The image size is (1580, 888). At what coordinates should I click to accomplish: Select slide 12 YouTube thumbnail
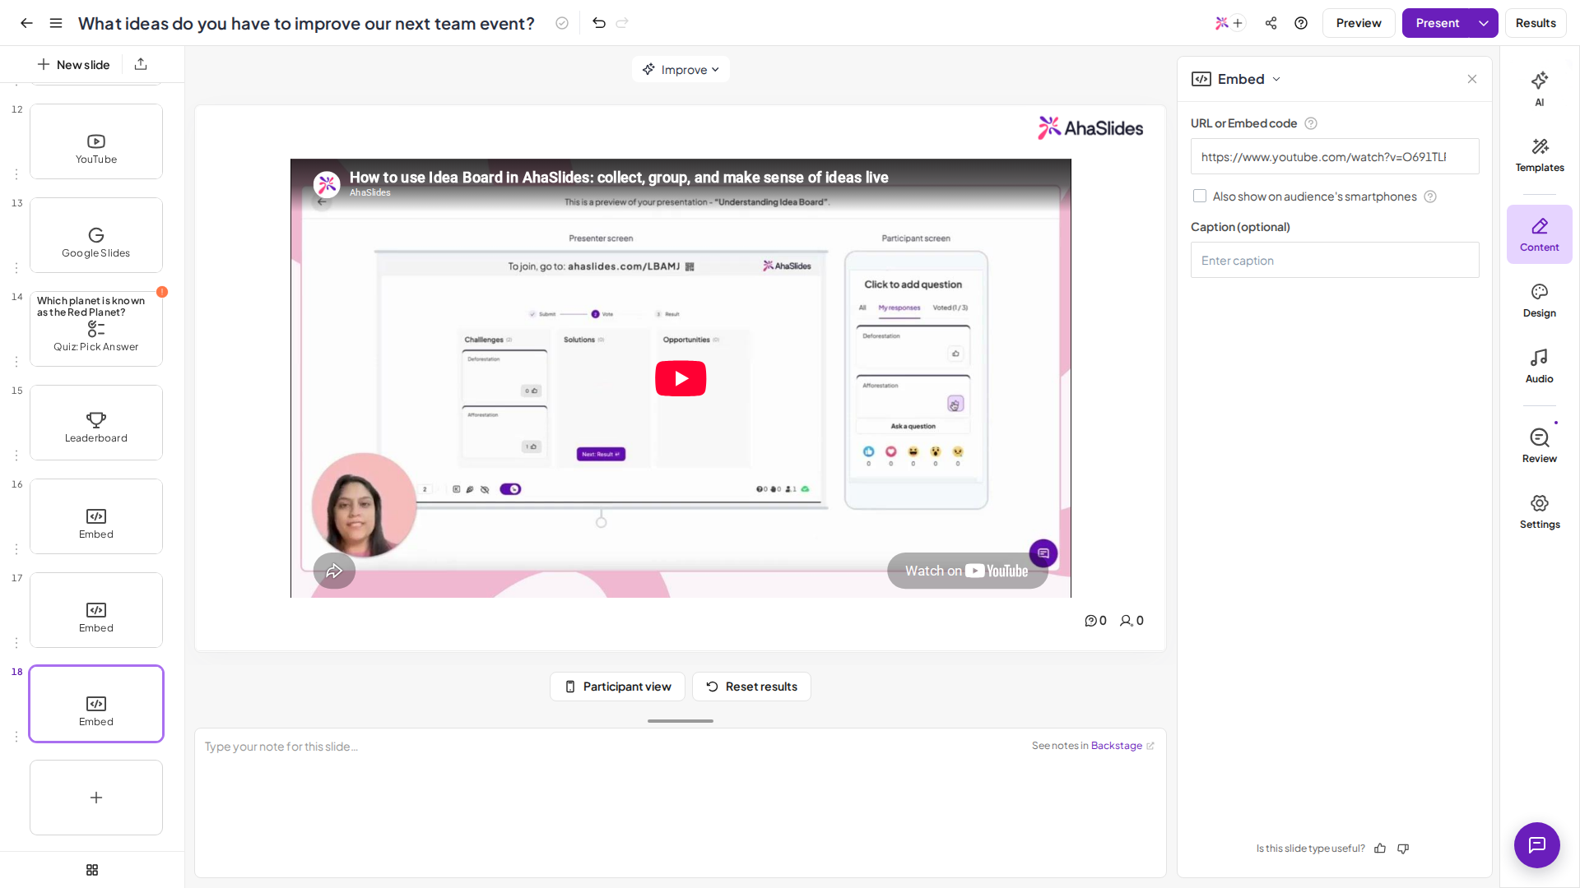click(x=96, y=141)
